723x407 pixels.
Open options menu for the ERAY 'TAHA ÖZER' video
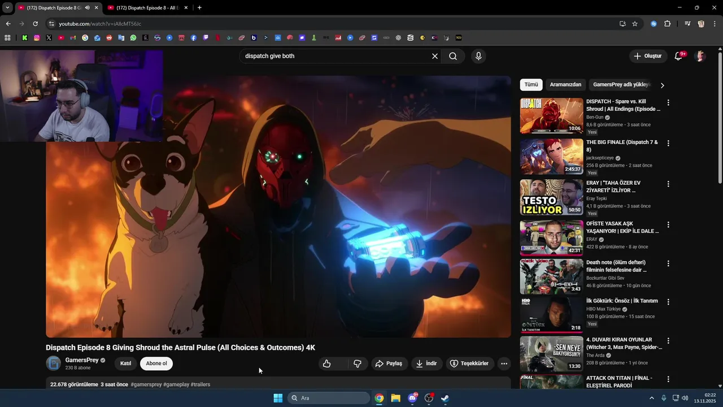668,184
